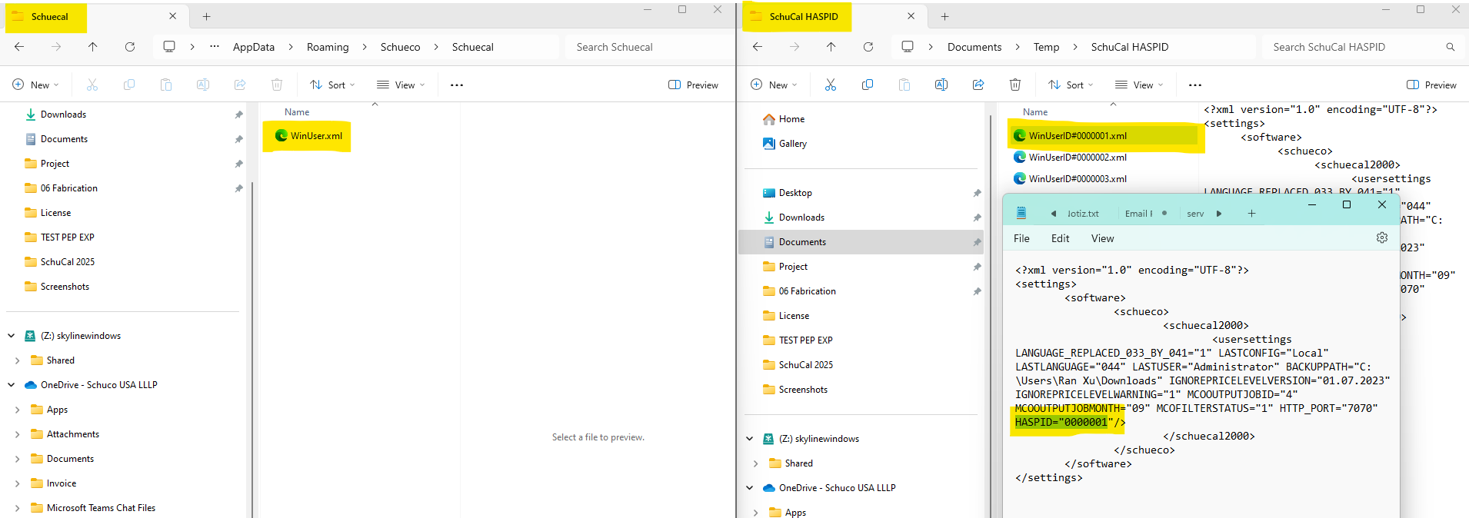Open Sort dropdown in the left Explorer window
This screenshot has width=1469, height=518.
coord(332,85)
